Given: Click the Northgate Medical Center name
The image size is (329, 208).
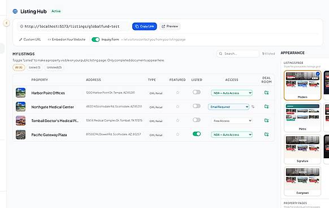Looking at the screenshot, I should point(53,107).
